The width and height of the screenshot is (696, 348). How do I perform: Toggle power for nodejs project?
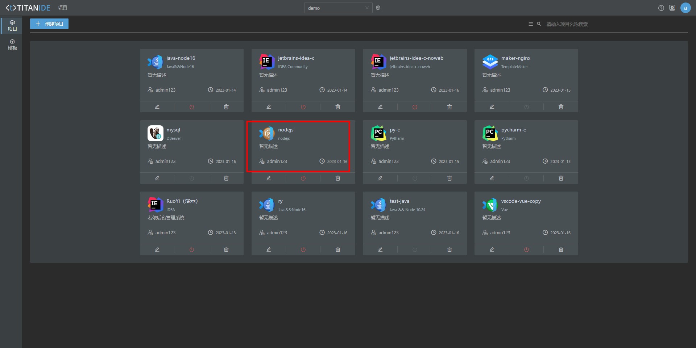[x=303, y=178]
